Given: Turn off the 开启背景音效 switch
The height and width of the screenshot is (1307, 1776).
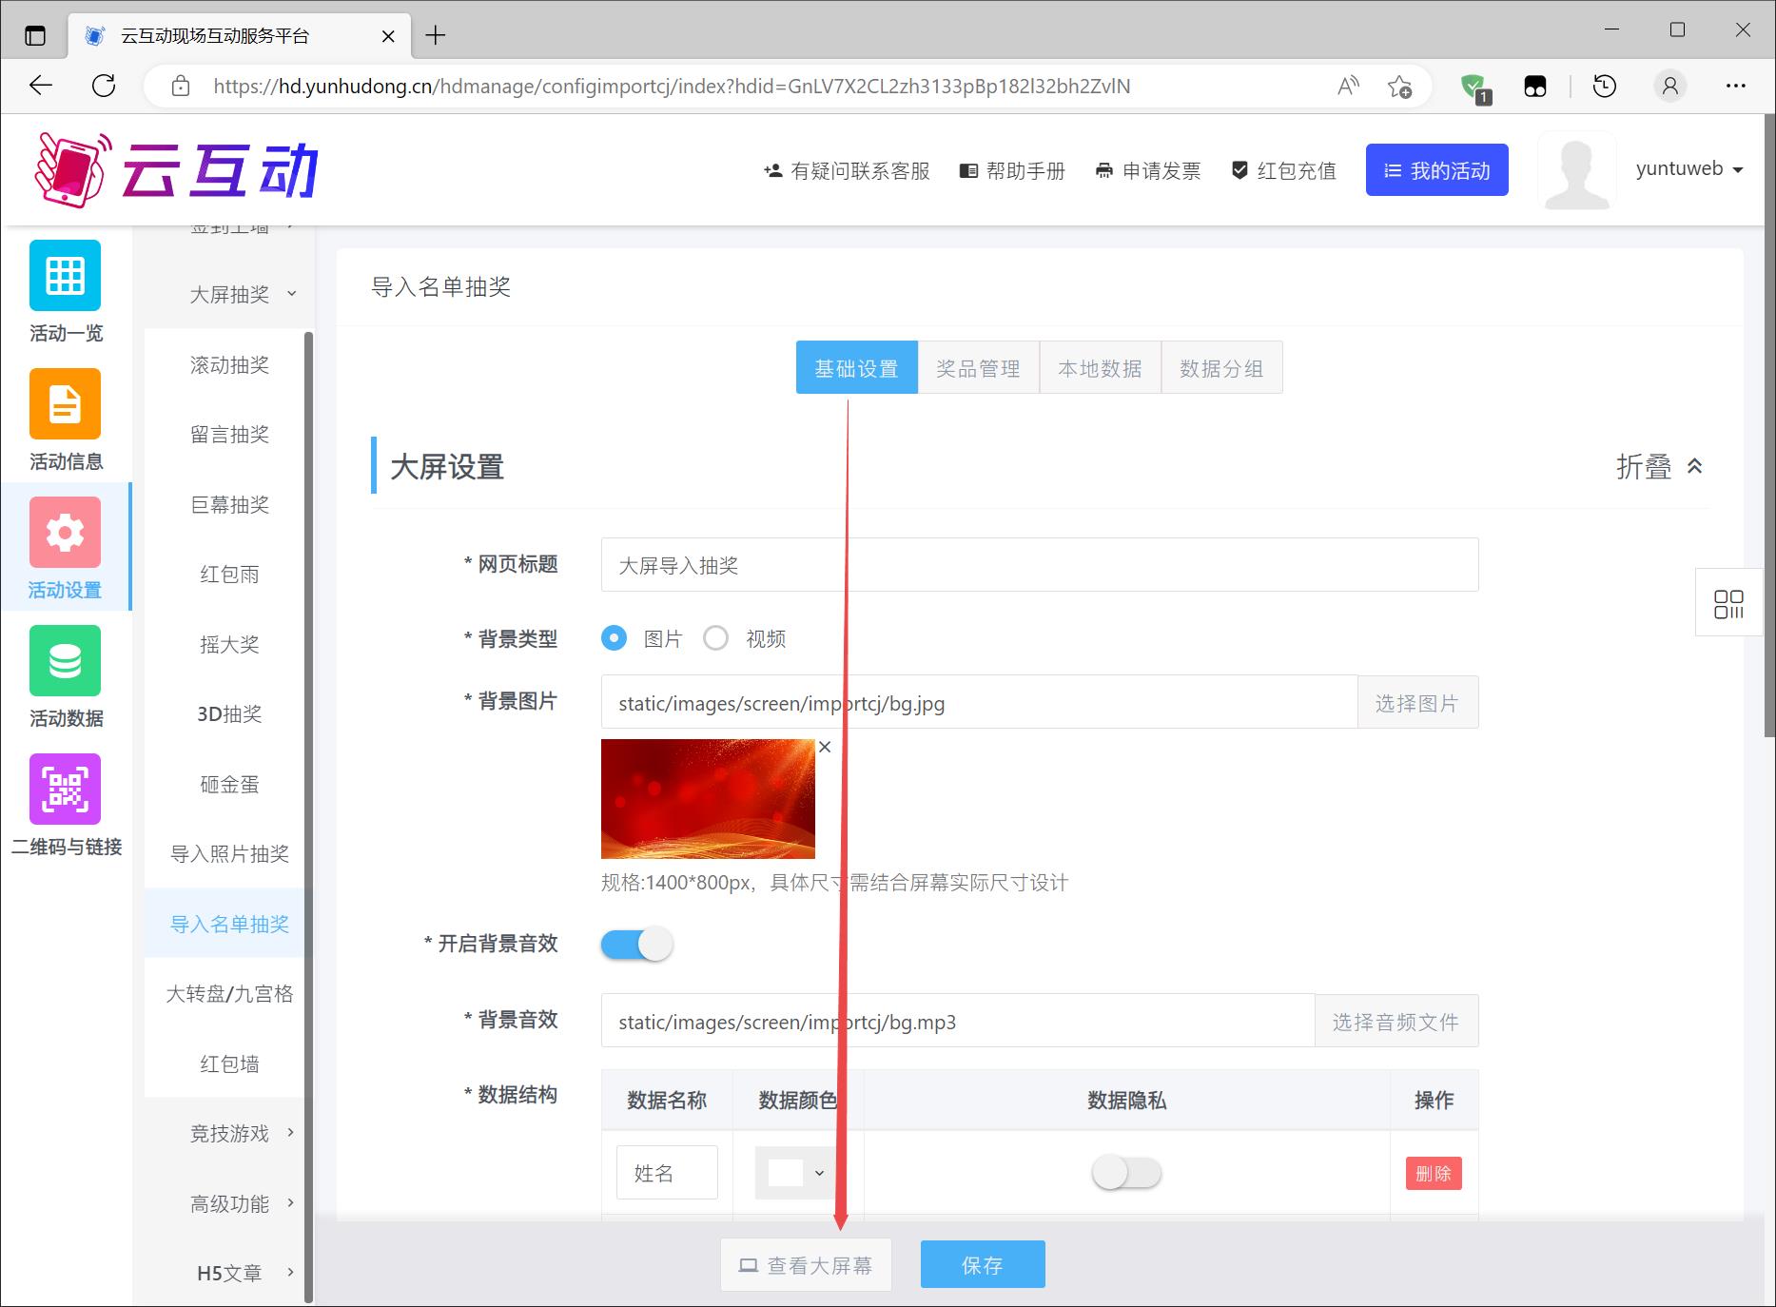Looking at the screenshot, I should tap(636, 945).
